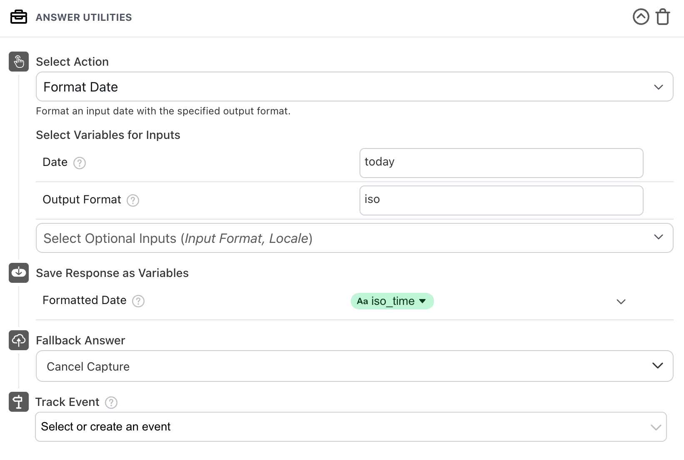
Task: Open the iso_time variable pill menu
Action: click(392, 301)
